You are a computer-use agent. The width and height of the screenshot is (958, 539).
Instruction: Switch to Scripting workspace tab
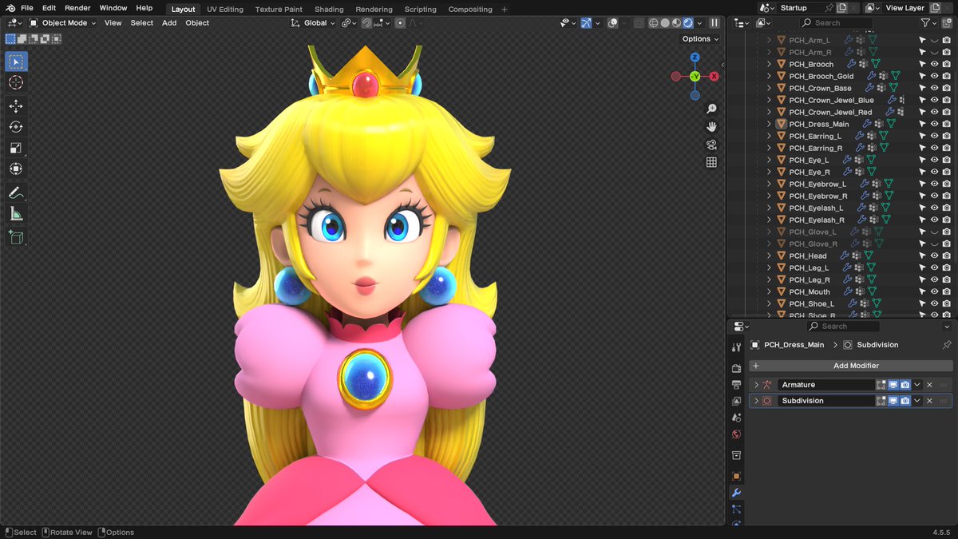coord(420,10)
